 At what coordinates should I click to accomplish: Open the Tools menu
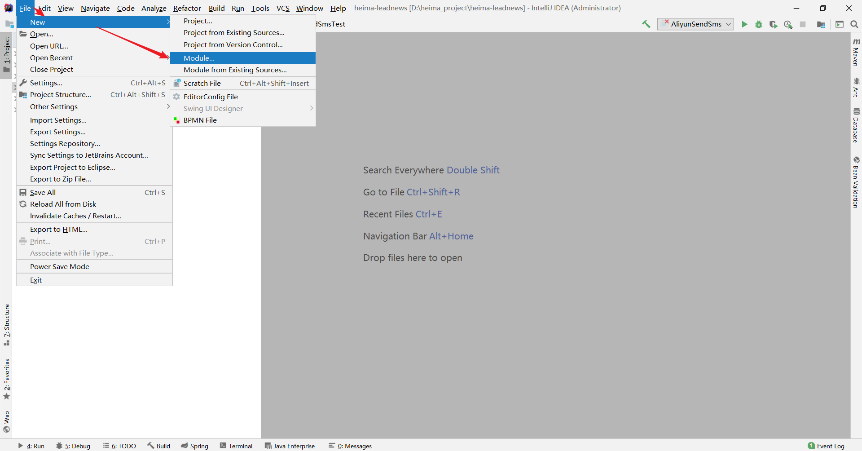click(x=260, y=8)
